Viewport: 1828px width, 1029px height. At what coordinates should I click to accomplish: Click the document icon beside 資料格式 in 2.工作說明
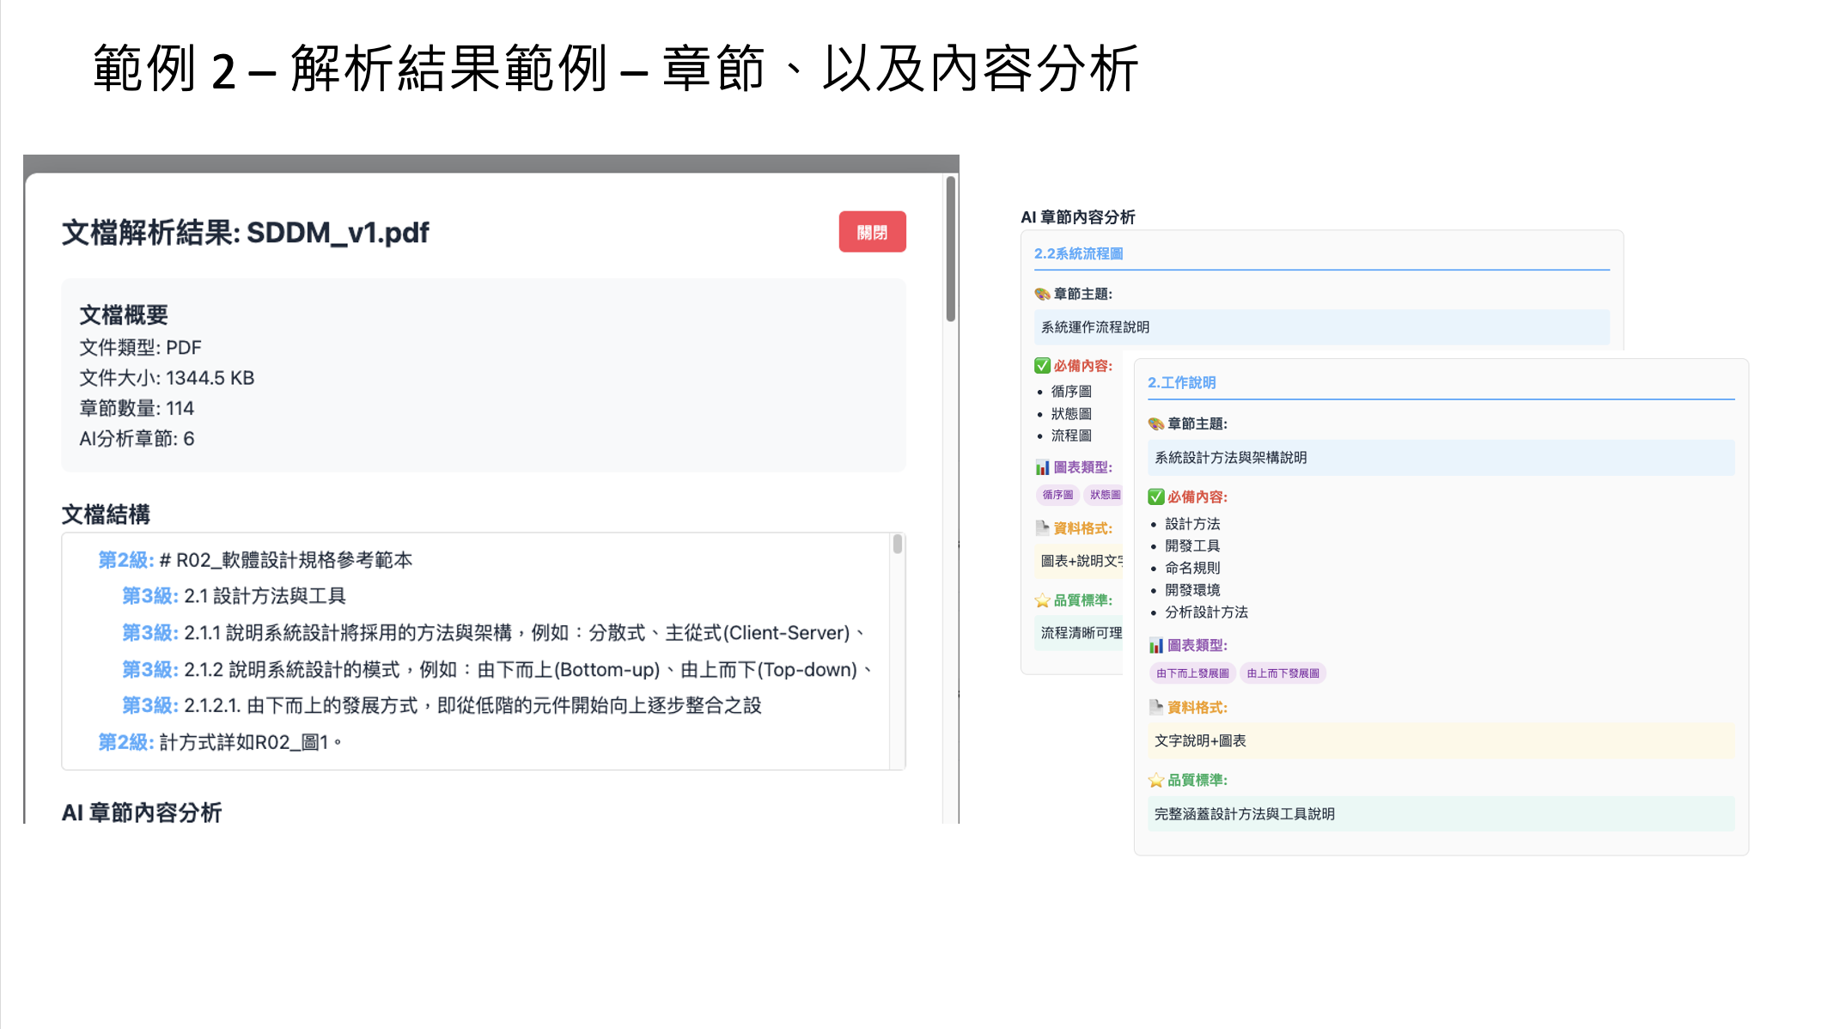[x=1156, y=707]
